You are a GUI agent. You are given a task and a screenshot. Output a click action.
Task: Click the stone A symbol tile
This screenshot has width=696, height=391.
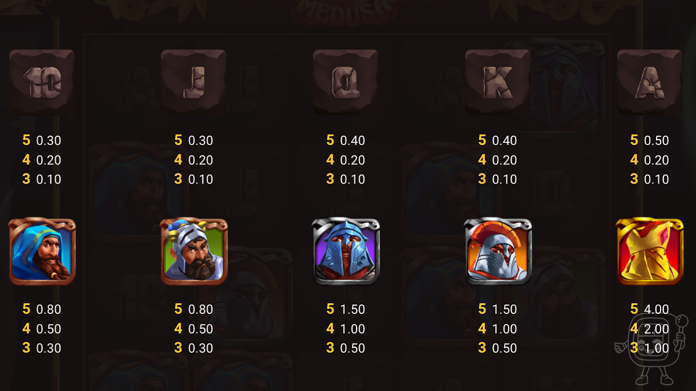[x=650, y=82]
